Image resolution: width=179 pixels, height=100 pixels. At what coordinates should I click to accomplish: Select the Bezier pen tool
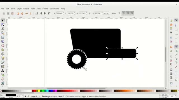pyautogui.click(x=3, y=62)
